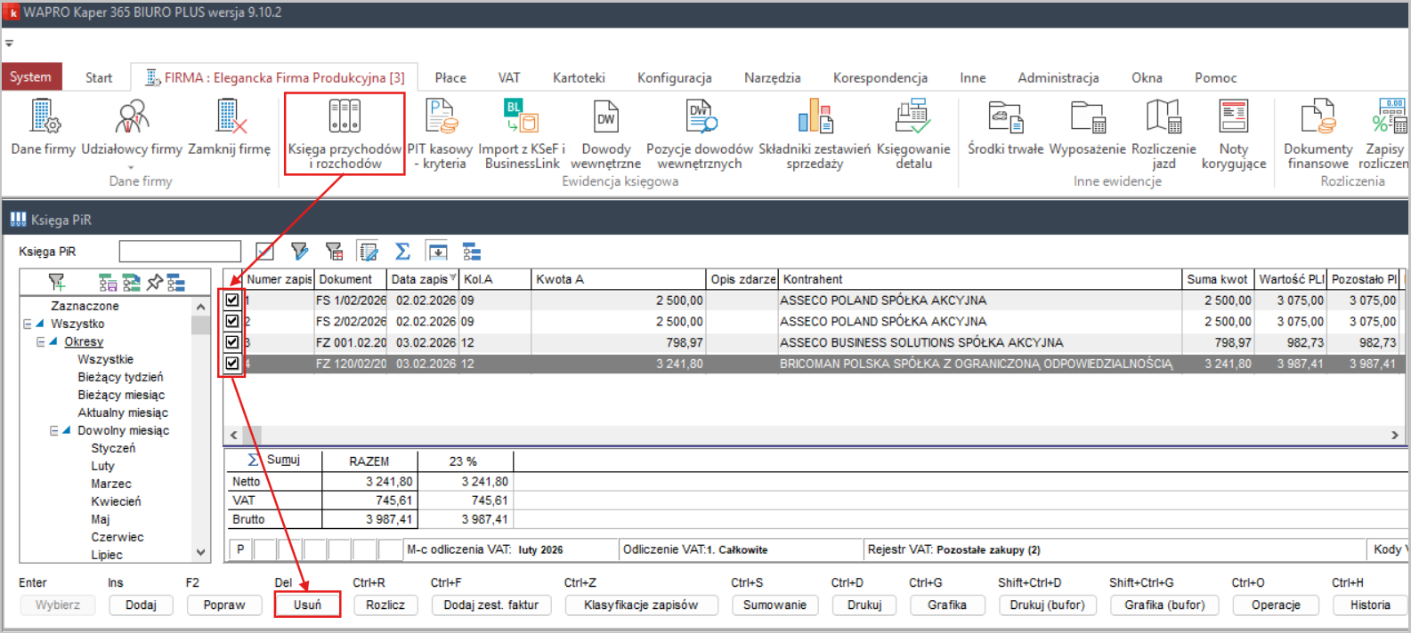The height and width of the screenshot is (633, 1411).
Task: Click the Historia button
Action: coord(1370,605)
